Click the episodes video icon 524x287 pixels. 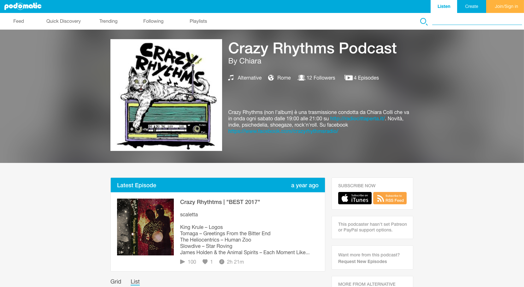tap(348, 78)
